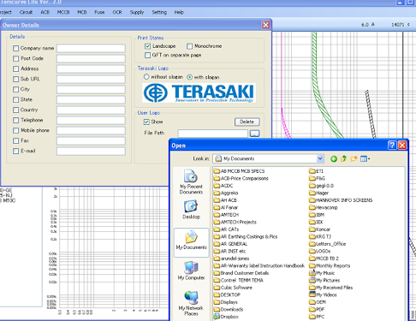Expand the Look in dropdown
416x321 pixels.
[x=320, y=158]
